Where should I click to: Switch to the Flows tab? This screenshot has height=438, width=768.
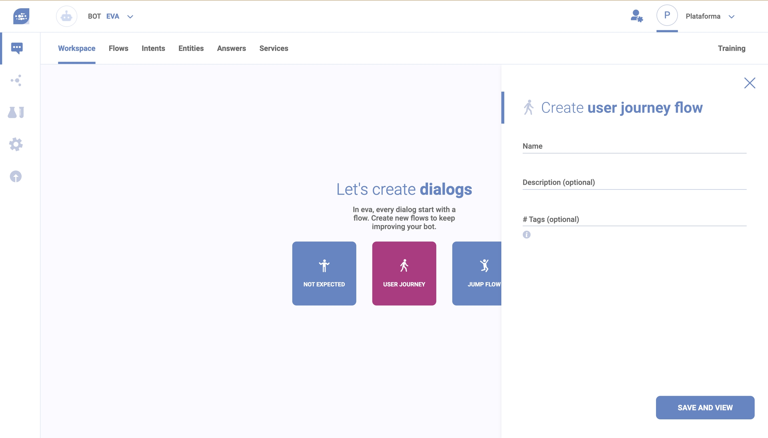tap(118, 48)
